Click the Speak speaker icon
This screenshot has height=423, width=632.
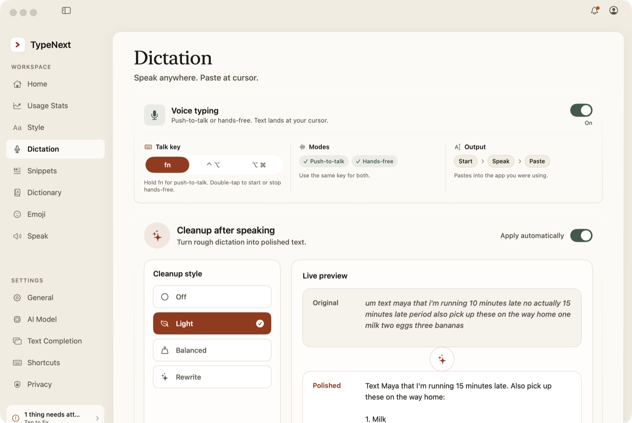(x=17, y=236)
